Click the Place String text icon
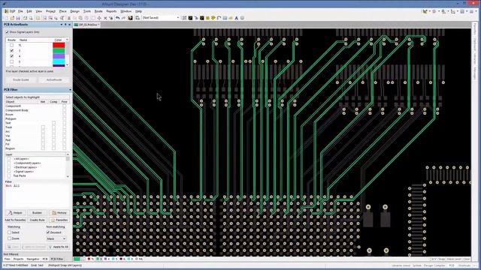 237,18
